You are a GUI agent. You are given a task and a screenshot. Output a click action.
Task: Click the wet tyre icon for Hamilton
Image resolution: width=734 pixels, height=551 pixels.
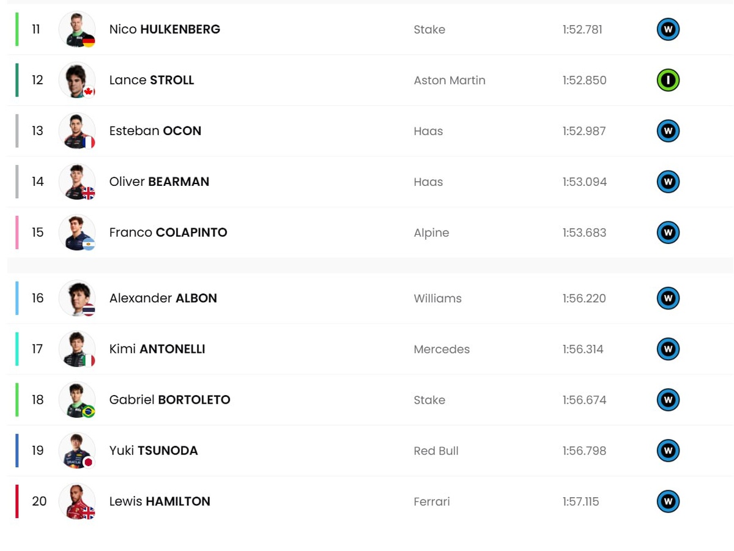point(668,501)
